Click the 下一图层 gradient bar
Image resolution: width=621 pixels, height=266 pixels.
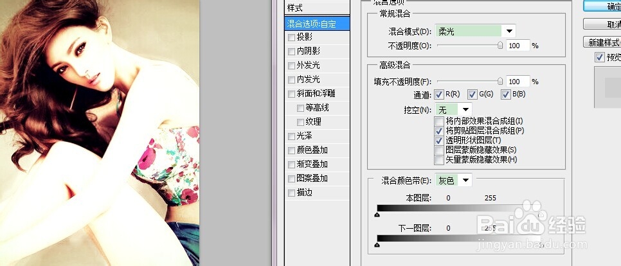[459, 238]
